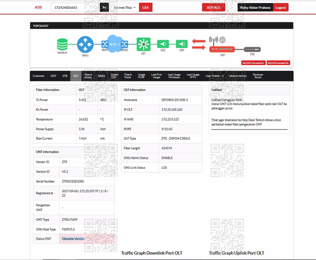
Task: Click the ACS STB Connectivity button
Action: pyautogui.click(x=278, y=63)
